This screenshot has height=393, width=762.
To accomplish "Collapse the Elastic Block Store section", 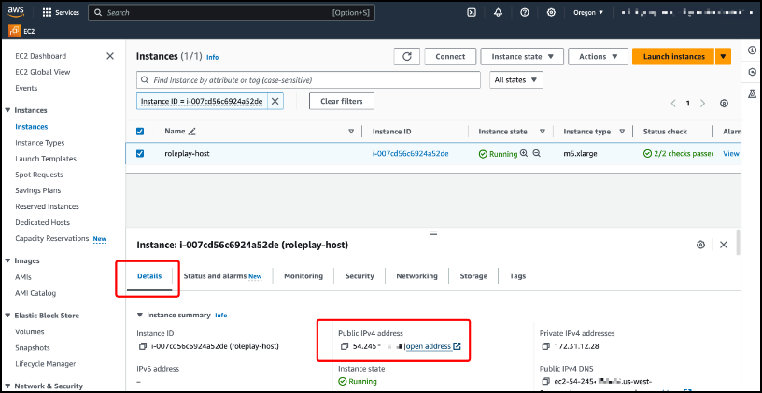I will tap(7, 316).
